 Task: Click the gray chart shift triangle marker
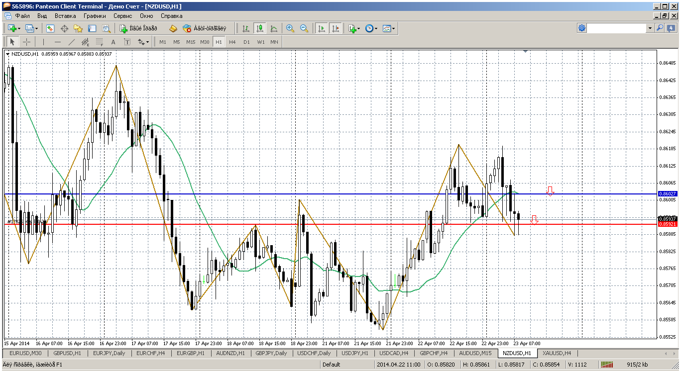tap(525, 51)
